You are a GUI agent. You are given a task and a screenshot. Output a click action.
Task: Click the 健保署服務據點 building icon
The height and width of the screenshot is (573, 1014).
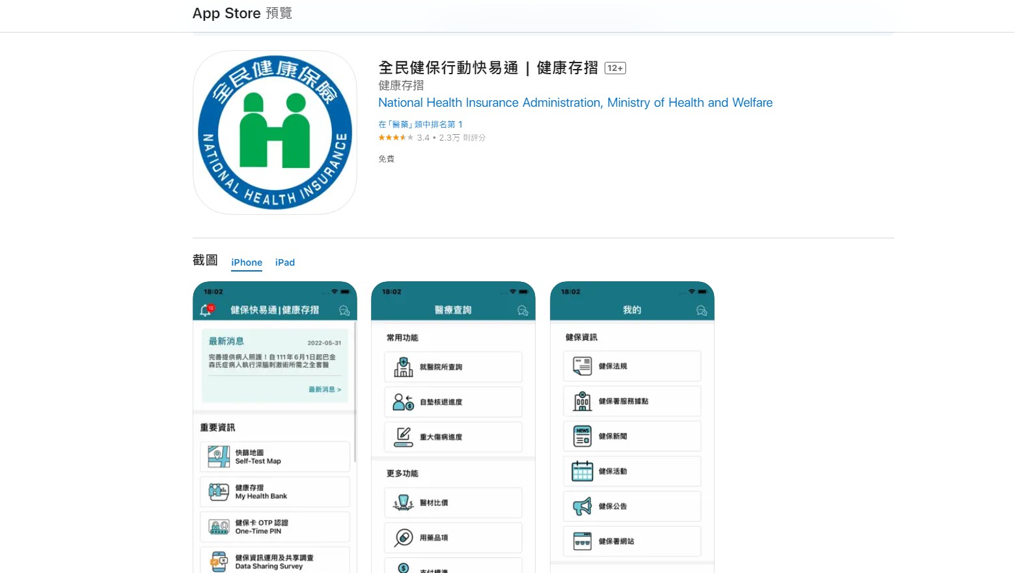[x=582, y=401]
